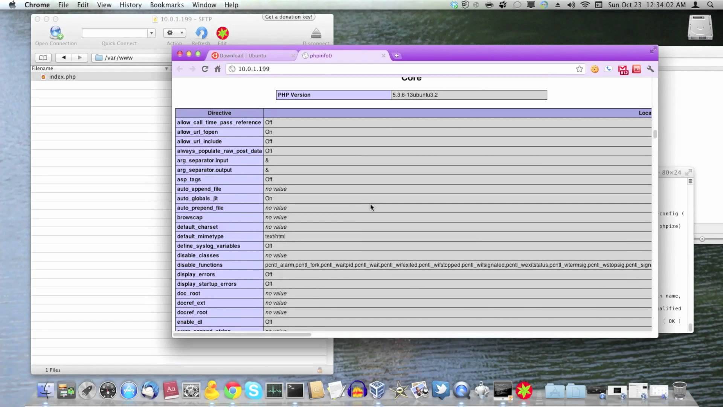Open new tab with plus button
The image size is (723, 407).
click(397, 56)
